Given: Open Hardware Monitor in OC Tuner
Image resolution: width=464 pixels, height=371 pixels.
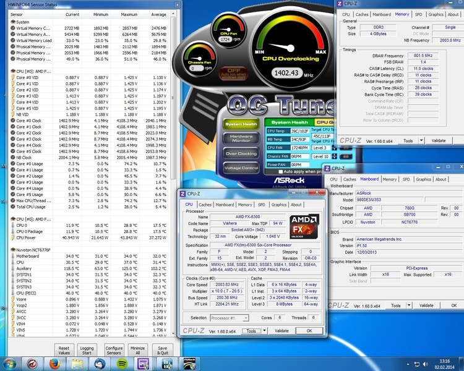Looking at the screenshot, I should [241, 139].
